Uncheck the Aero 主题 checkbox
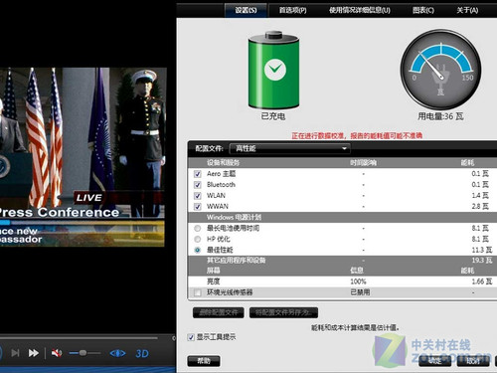This screenshot has width=497, height=373. [x=198, y=174]
